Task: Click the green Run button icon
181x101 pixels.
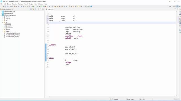Action: tap(41, 6)
